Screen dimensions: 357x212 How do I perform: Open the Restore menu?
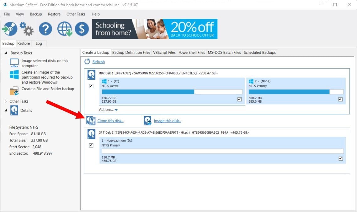(54, 14)
